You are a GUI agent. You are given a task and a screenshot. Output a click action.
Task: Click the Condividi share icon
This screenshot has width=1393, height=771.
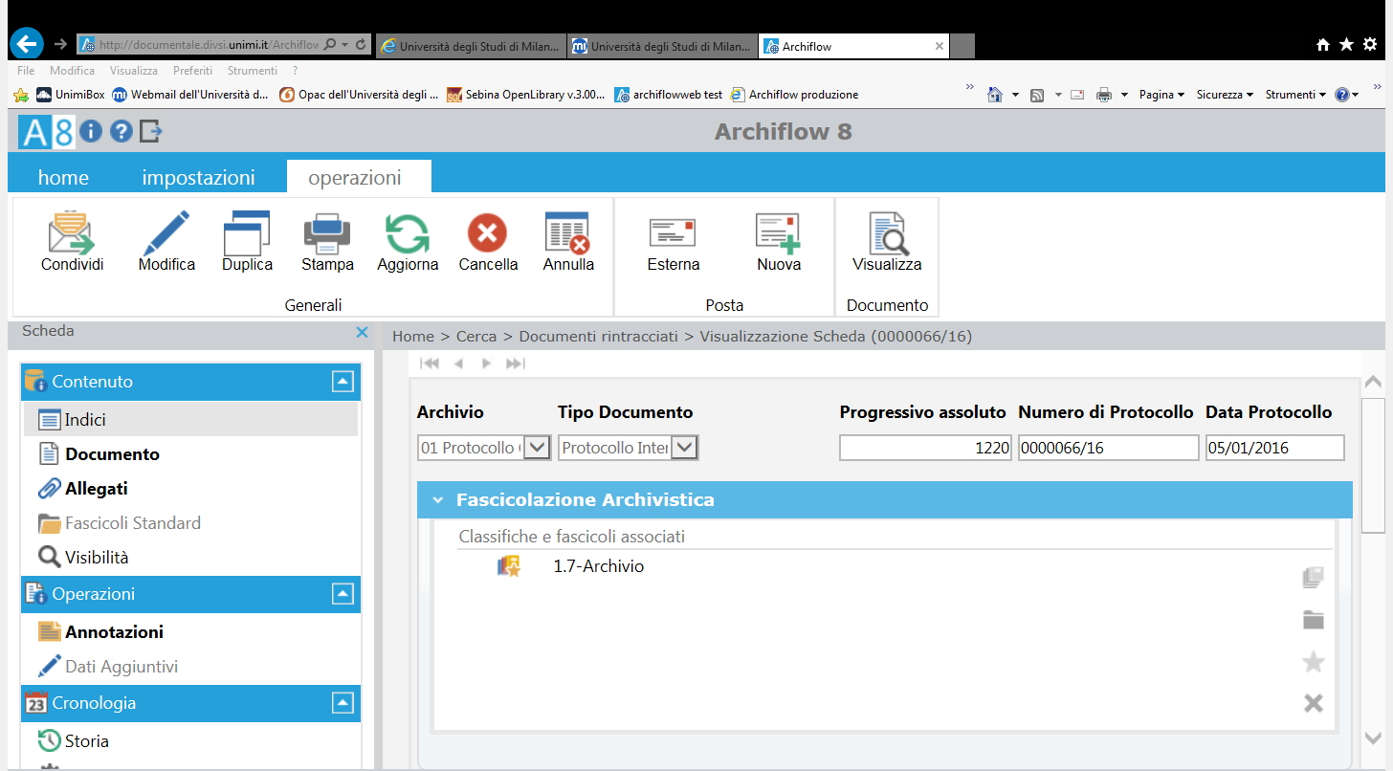72,232
